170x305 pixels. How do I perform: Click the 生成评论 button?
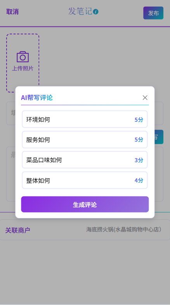tap(85, 204)
